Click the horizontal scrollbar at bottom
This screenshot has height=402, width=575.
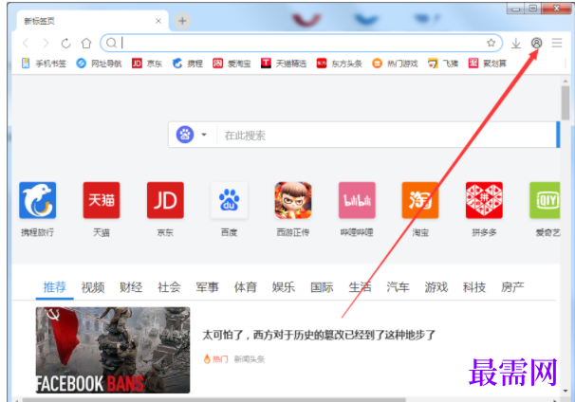[214, 400]
